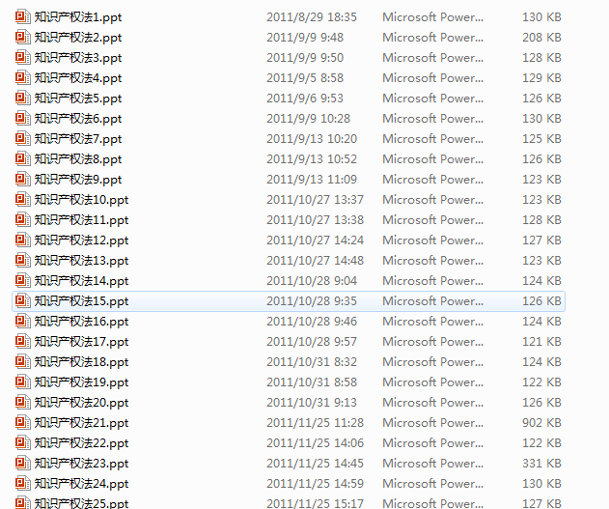609x509 pixels.
Task: Select file name 知识产权法13.ppt
Action: pyautogui.click(x=82, y=261)
